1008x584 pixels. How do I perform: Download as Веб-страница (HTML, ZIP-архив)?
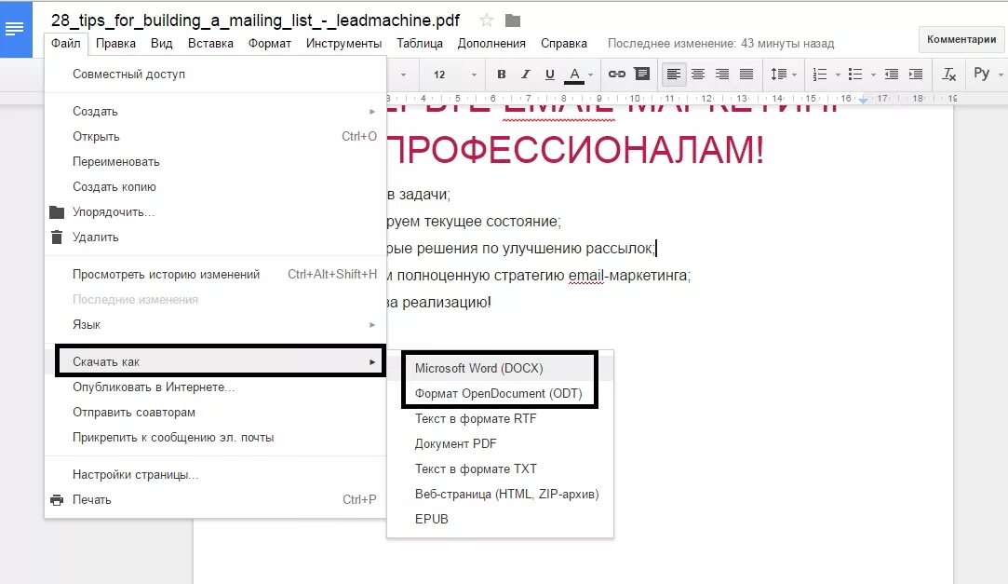pos(500,494)
